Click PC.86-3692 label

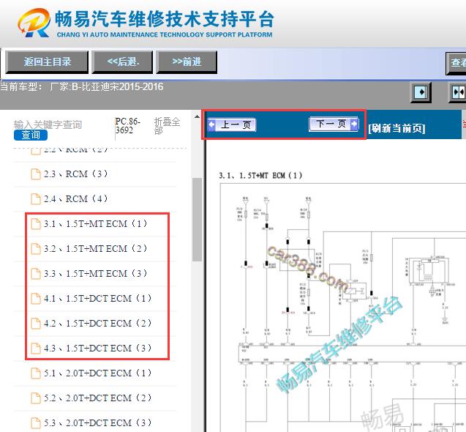(127, 126)
